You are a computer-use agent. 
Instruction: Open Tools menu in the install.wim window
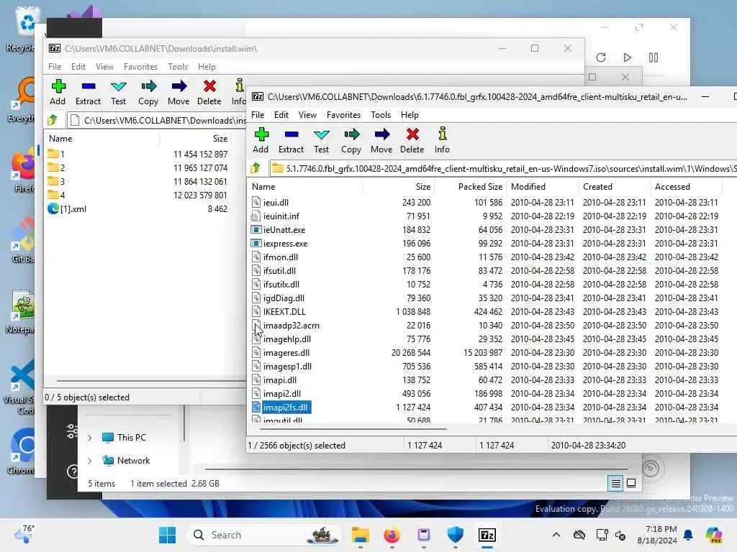coord(178,67)
